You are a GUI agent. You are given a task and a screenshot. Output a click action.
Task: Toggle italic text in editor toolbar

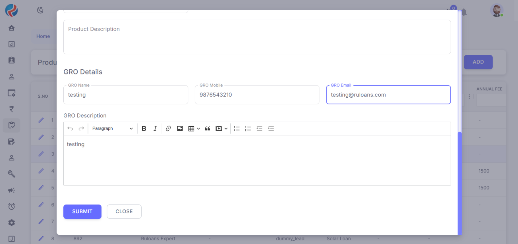(x=155, y=128)
